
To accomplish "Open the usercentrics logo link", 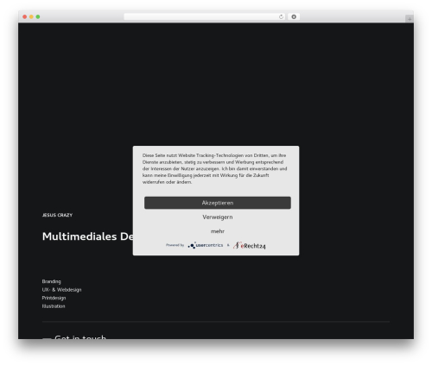I will click(x=206, y=245).
